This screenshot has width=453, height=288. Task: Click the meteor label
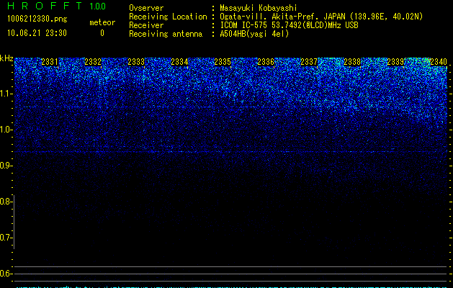tap(102, 22)
